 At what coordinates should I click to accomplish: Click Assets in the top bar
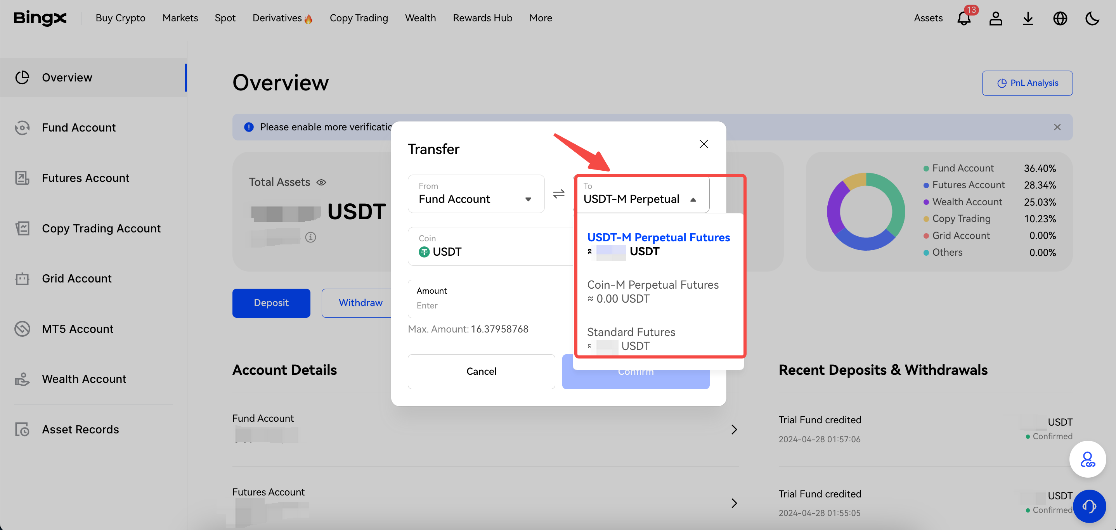click(x=928, y=18)
